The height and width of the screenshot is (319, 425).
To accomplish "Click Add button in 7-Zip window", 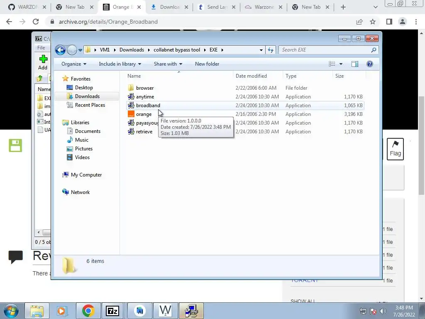I will [x=43, y=62].
